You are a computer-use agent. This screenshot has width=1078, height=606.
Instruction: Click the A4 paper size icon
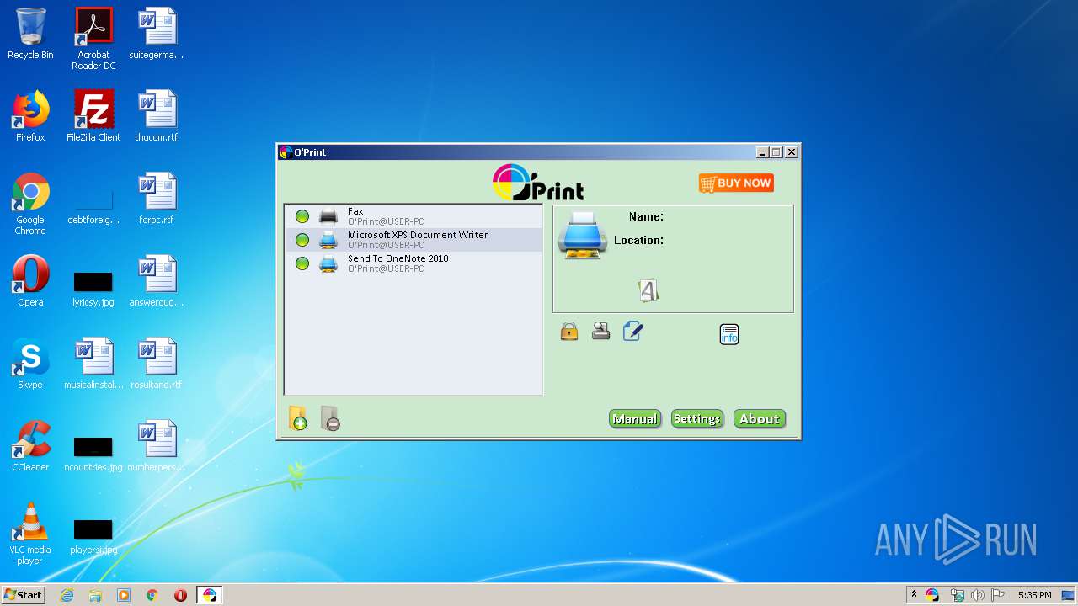click(x=648, y=291)
